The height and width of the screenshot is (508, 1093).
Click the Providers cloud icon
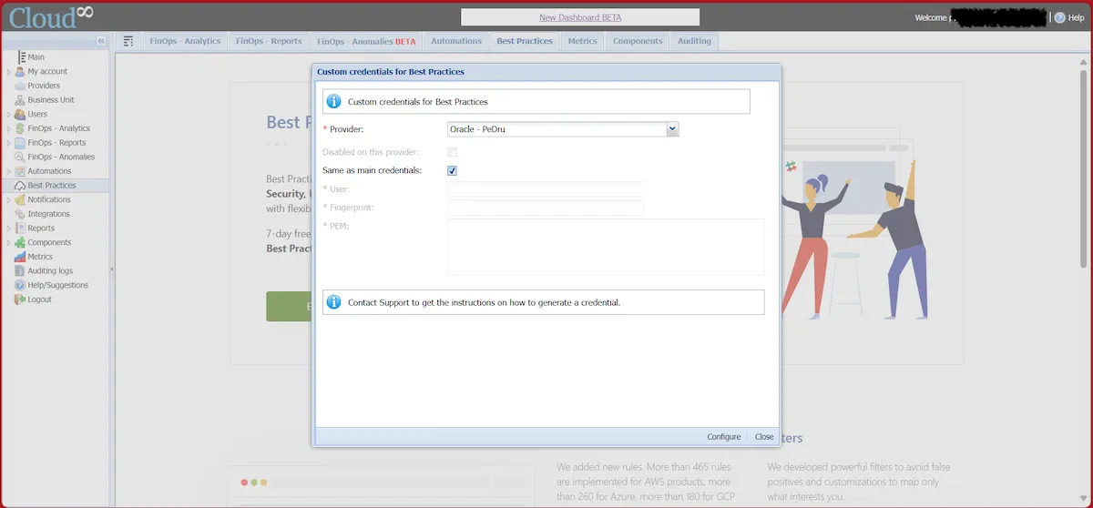[20, 86]
